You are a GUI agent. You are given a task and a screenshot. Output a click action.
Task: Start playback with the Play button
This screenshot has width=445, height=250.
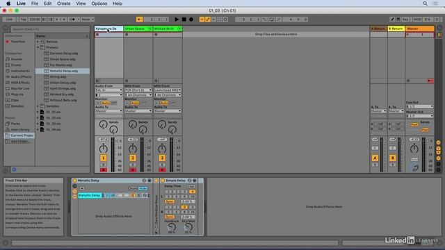177,19
